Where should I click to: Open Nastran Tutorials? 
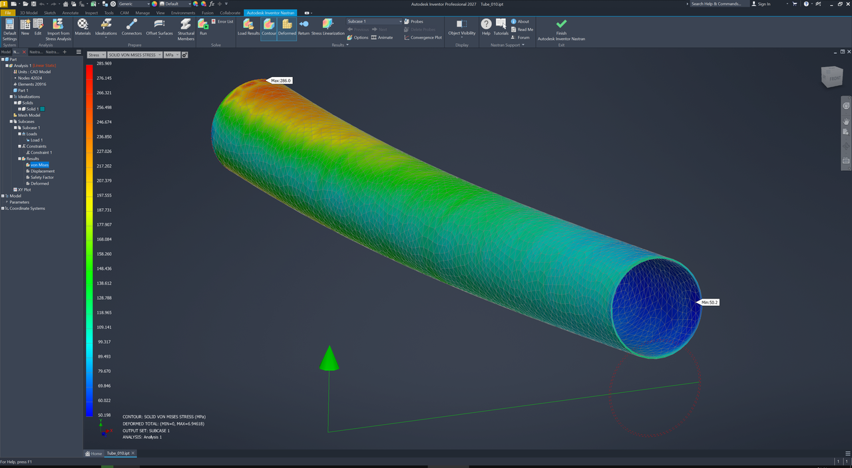(x=501, y=27)
